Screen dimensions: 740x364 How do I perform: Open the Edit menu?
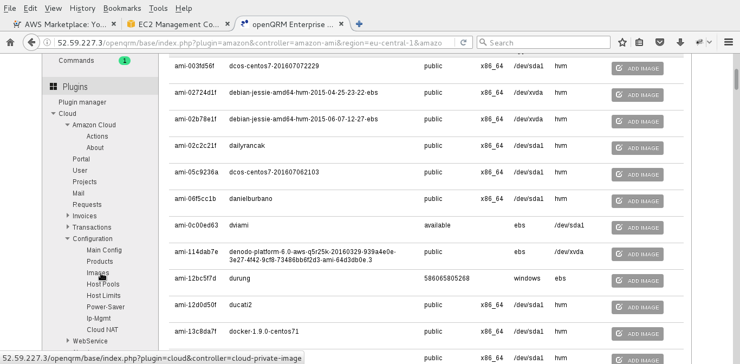30,8
